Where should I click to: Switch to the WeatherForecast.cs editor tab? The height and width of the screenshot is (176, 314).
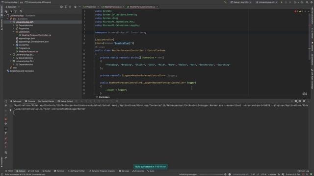(x=113, y=7)
